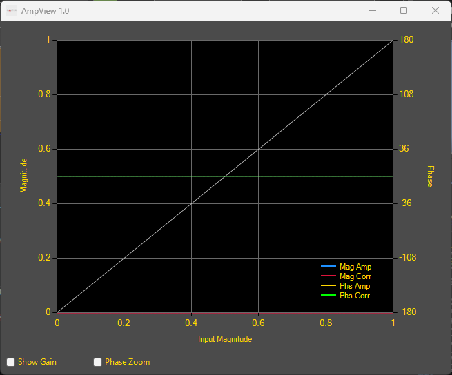Click the 0.4 tick on Input Magnitude axis
This screenshot has height=375, width=452.
tap(191, 323)
